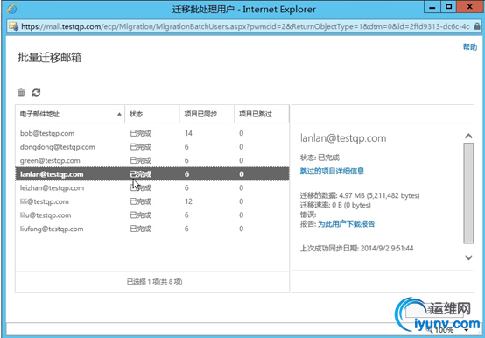Image resolution: width=485 pixels, height=338 pixels.
Task: Click the refresh icon in toolbar
Action: [36, 93]
